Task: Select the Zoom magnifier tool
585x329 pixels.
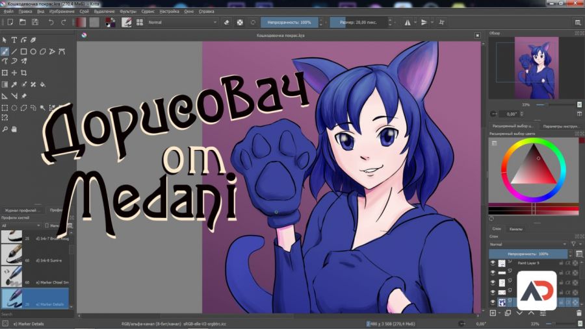Action: click(x=5, y=129)
